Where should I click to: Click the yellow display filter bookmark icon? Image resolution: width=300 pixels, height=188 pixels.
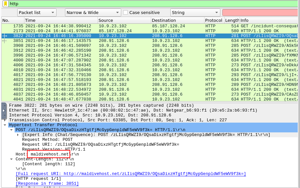click(5, 4)
